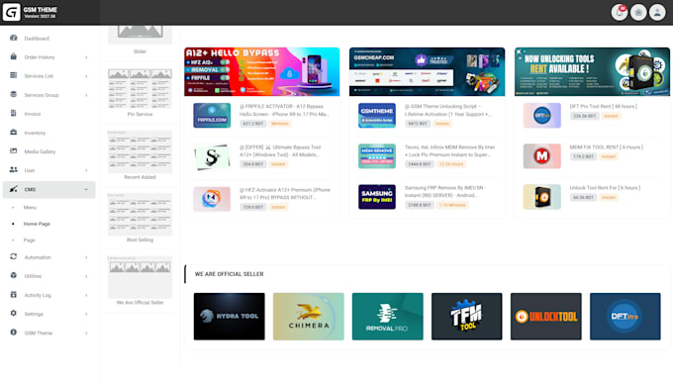Open the Menu item under CMS
The height and width of the screenshot is (383, 673).
[x=30, y=208]
